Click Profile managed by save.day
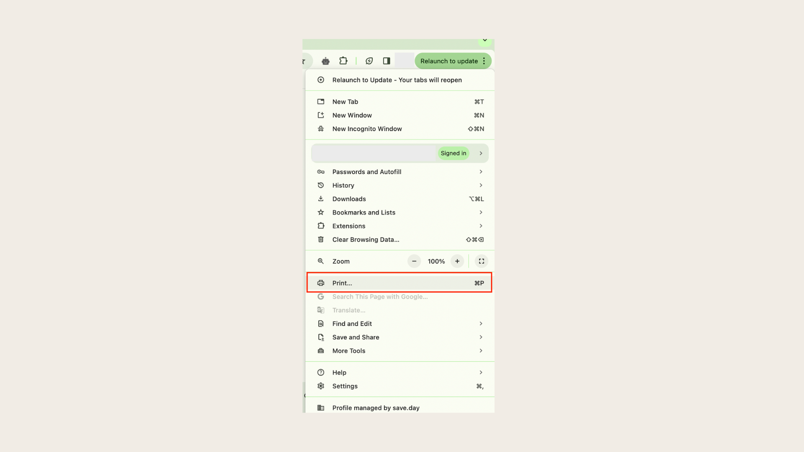Screen dimensions: 804x452 point(376,407)
